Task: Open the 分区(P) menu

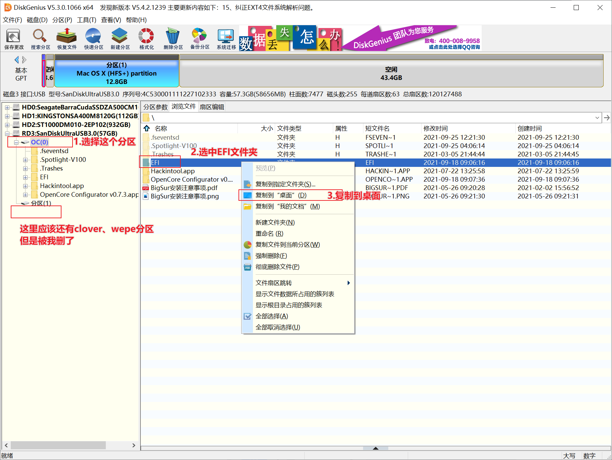Action: [62, 20]
